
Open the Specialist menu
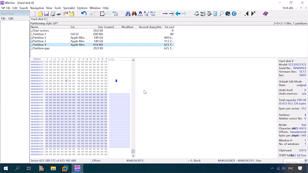point(69,8)
